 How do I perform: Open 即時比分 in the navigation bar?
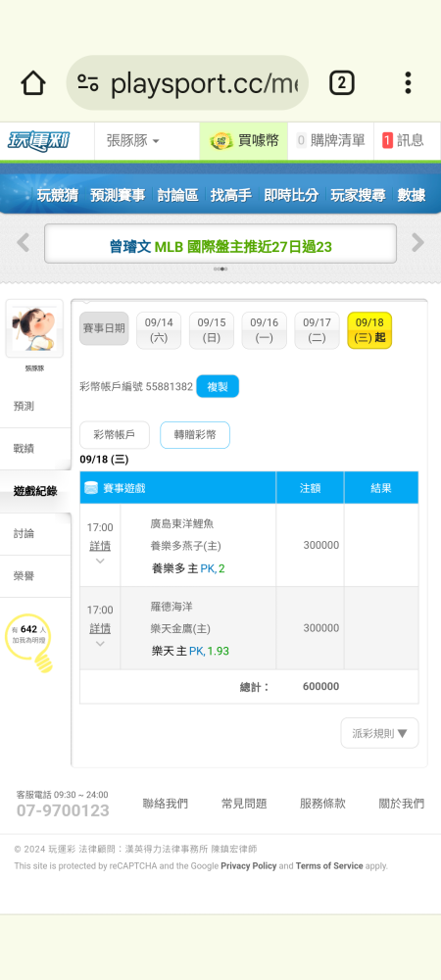point(291,195)
